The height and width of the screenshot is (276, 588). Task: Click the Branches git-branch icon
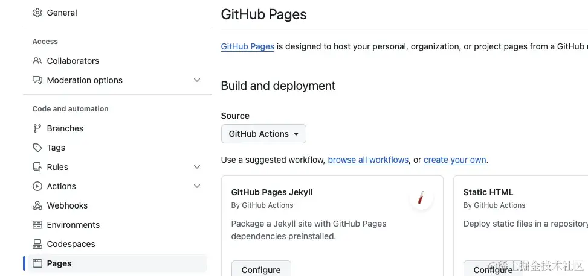pyautogui.click(x=37, y=128)
